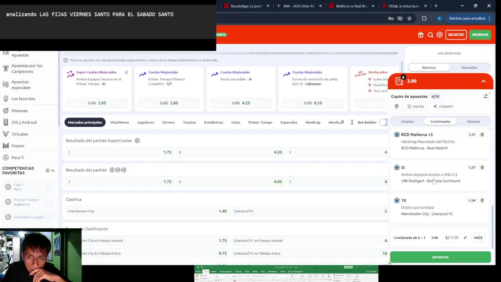Click the pencil edit stake icon

pyautogui.click(x=465, y=238)
